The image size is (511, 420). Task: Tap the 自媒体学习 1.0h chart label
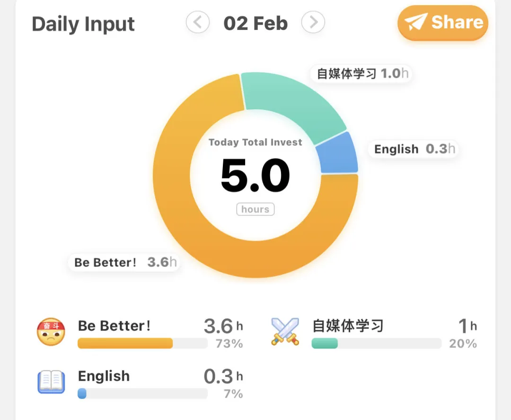pos(362,73)
